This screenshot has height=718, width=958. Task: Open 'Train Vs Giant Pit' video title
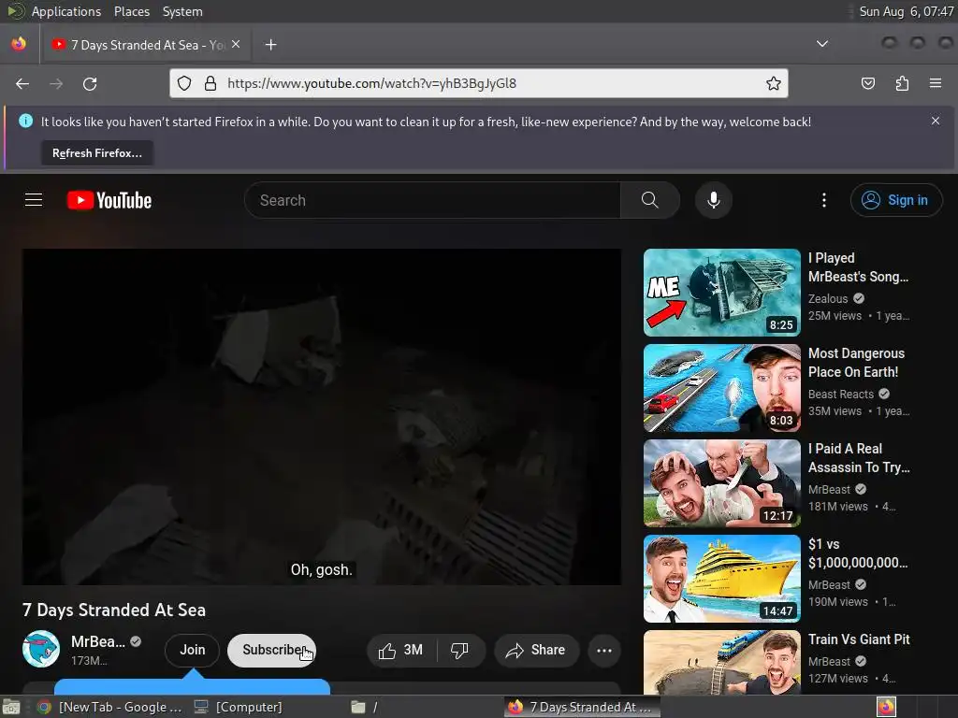coord(859,639)
